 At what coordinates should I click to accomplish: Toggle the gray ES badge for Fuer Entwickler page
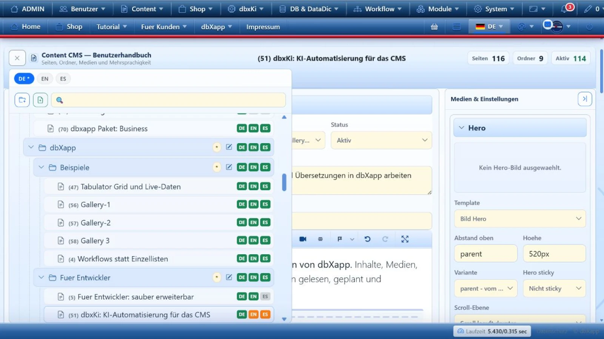pos(265,296)
